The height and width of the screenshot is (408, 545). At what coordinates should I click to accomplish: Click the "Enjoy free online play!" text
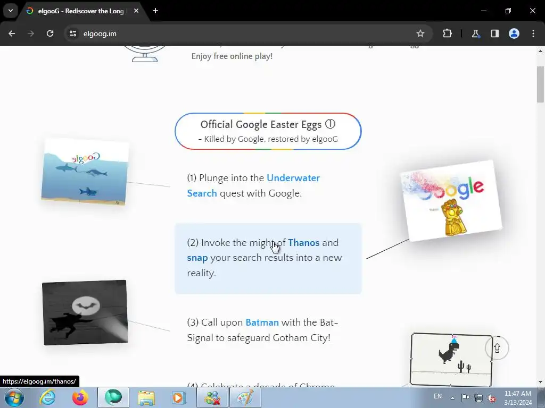[x=232, y=56]
